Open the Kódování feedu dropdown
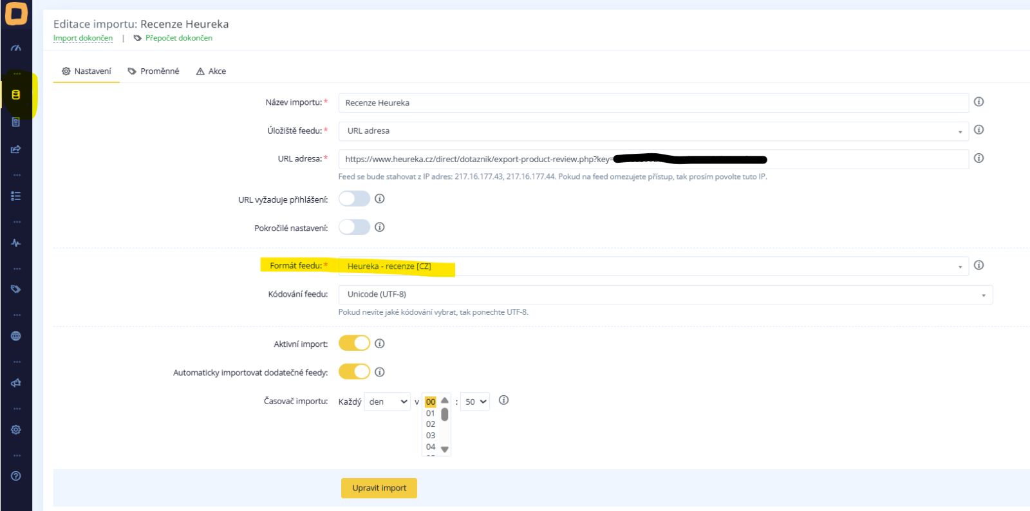Image resolution: width=1030 pixels, height=511 pixels. point(666,295)
